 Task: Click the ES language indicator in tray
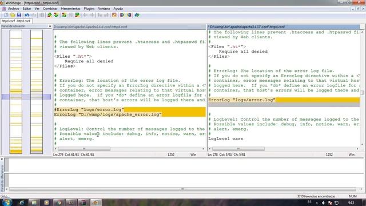click(309, 202)
